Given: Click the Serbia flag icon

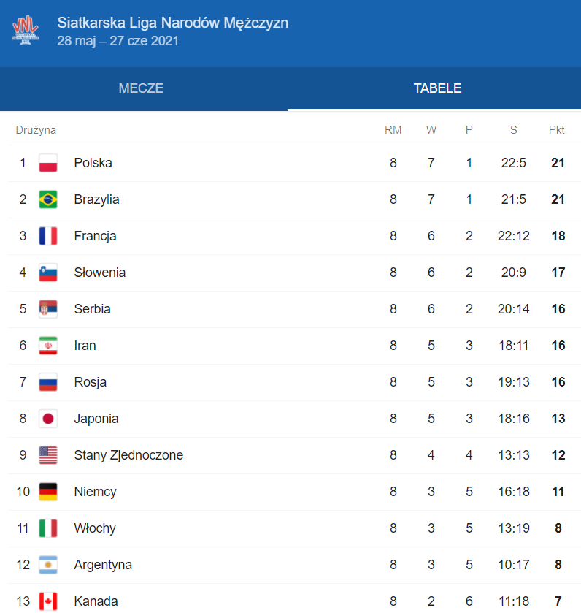Looking at the screenshot, I should [x=48, y=309].
